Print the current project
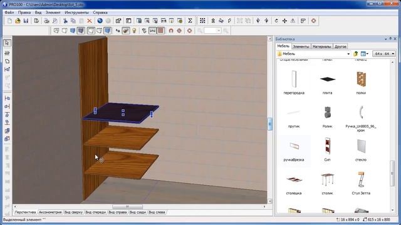This screenshot has width=401, height=225. (x=46, y=21)
